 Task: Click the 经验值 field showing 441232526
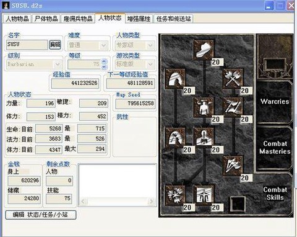point(75,83)
